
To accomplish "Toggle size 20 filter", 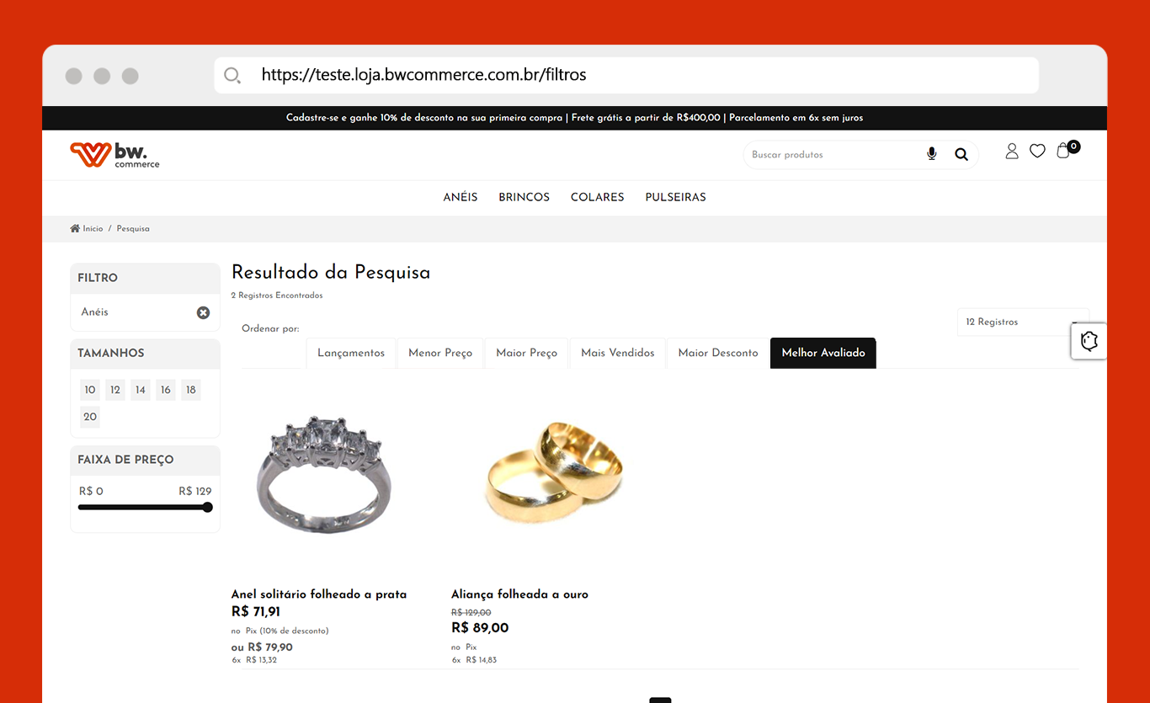I will point(90,417).
